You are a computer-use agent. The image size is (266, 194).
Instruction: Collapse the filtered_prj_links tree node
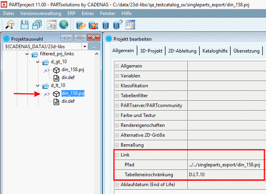pyautogui.click(x=27, y=54)
